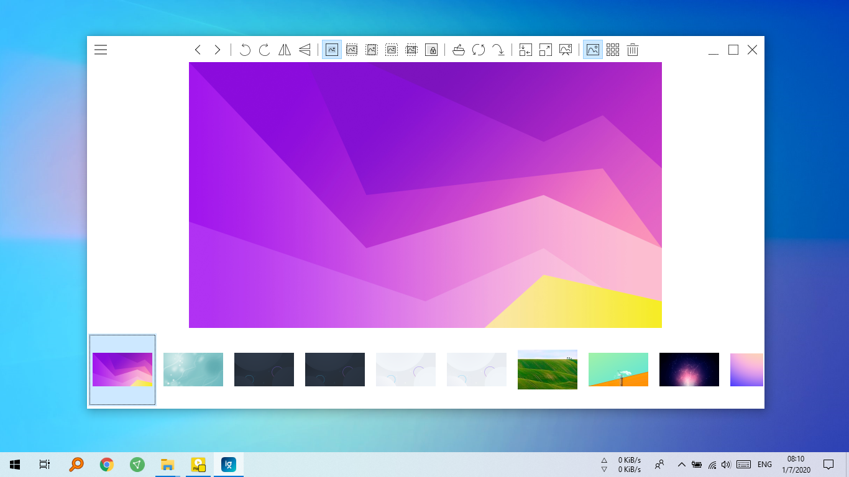This screenshot has height=477, width=849.
Task: Delete the current image with trash icon
Action: point(633,50)
